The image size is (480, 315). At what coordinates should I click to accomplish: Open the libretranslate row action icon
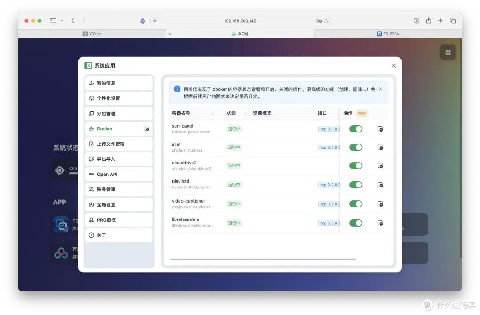[x=380, y=223]
